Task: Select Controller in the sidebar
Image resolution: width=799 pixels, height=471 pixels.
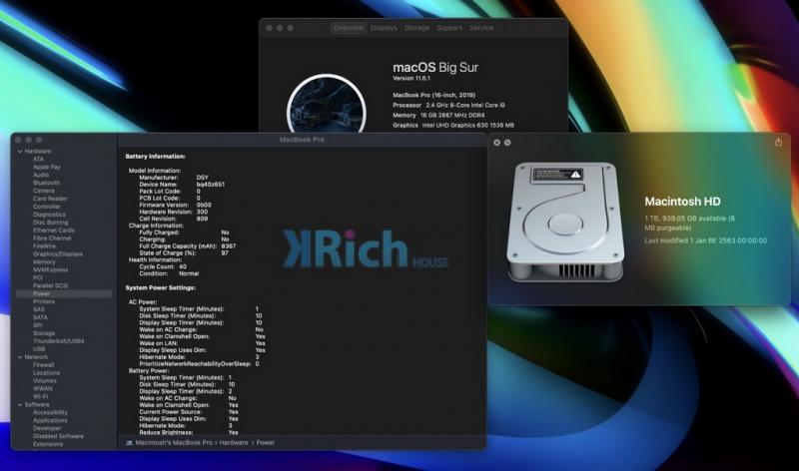Action: 46,207
